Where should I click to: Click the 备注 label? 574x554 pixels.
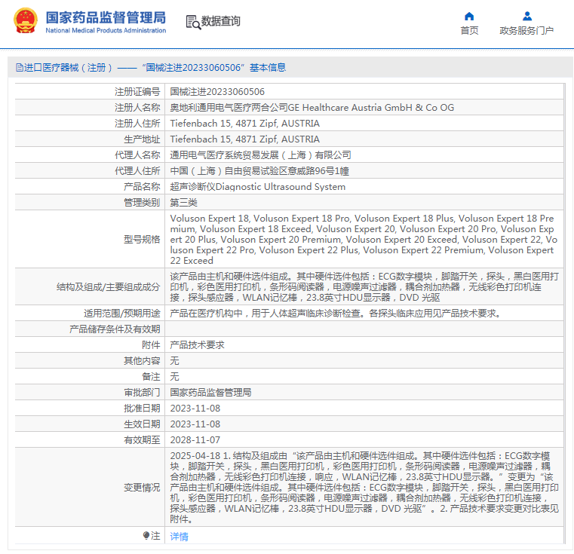click(x=151, y=377)
